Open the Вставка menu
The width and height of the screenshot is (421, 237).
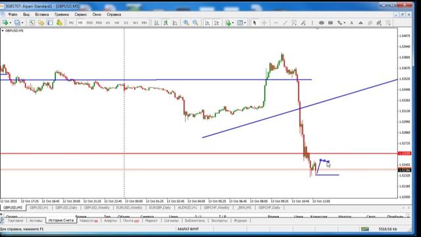click(x=42, y=14)
